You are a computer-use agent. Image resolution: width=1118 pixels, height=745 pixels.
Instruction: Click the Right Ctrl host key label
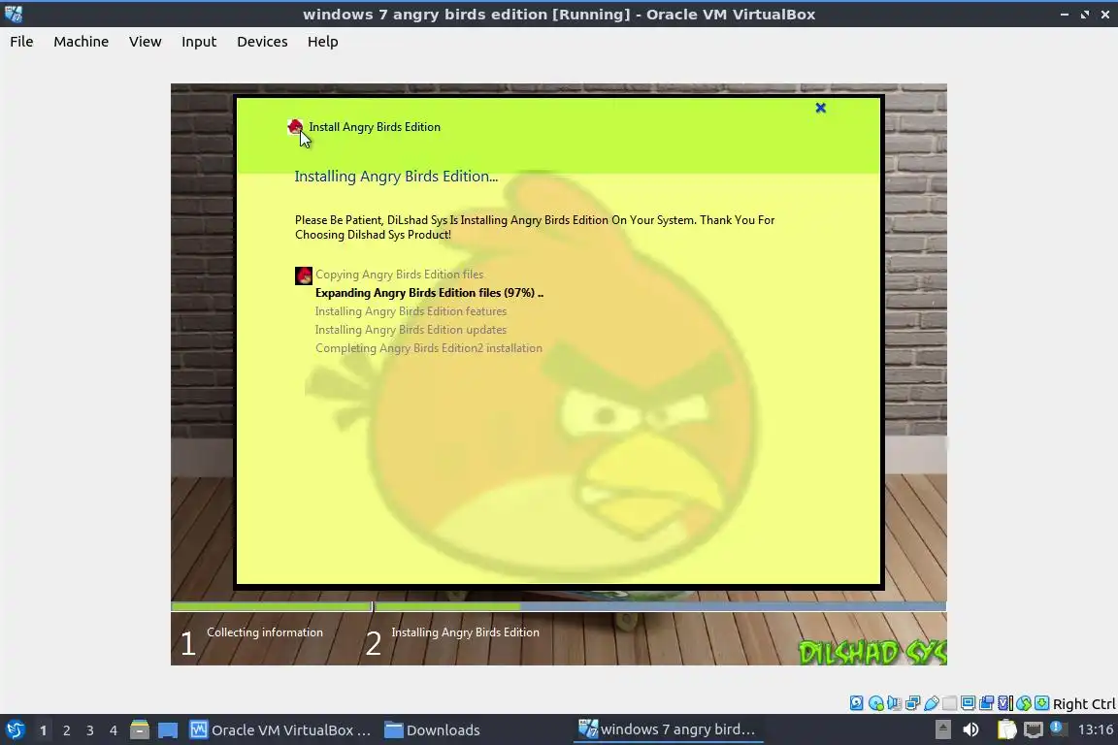[x=1084, y=704]
